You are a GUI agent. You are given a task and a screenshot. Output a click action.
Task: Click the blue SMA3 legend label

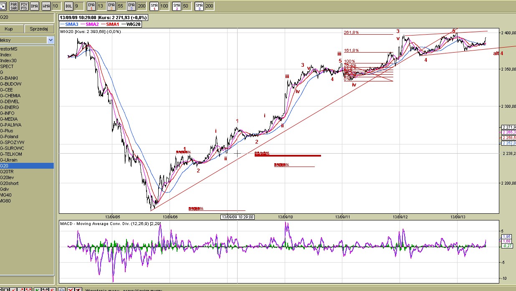(x=71, y=24)
